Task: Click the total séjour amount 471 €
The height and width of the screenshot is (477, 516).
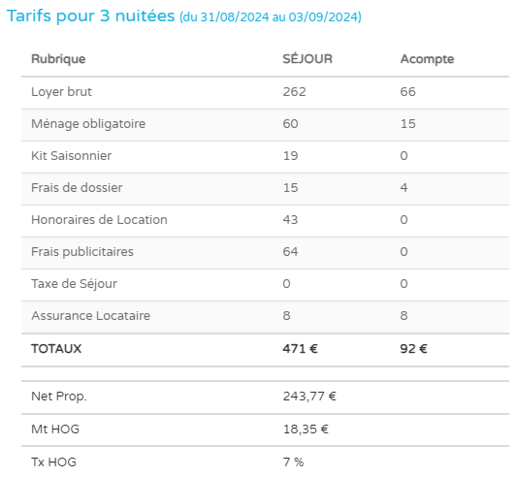Action: click(x=300, y=349)
